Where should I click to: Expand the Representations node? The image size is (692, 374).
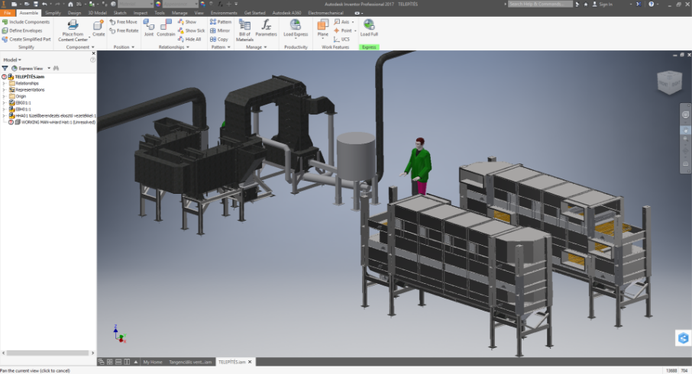point(4,90)
